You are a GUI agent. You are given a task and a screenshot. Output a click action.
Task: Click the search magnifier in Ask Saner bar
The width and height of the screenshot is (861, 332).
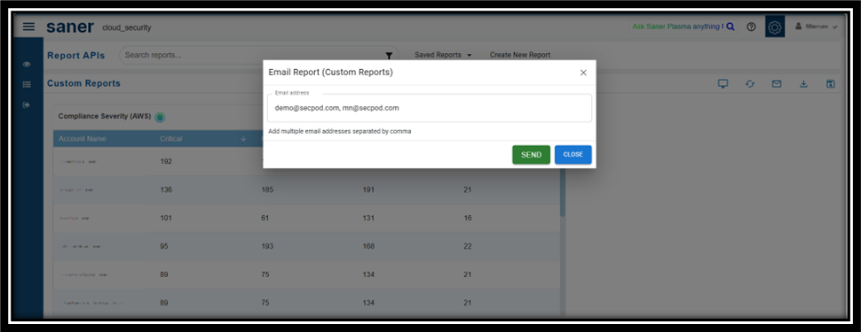[731, 27]
